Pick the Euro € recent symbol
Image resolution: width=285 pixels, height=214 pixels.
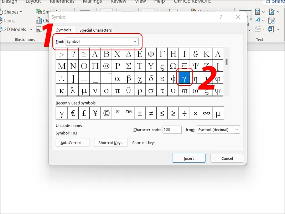tap(73, 113)
